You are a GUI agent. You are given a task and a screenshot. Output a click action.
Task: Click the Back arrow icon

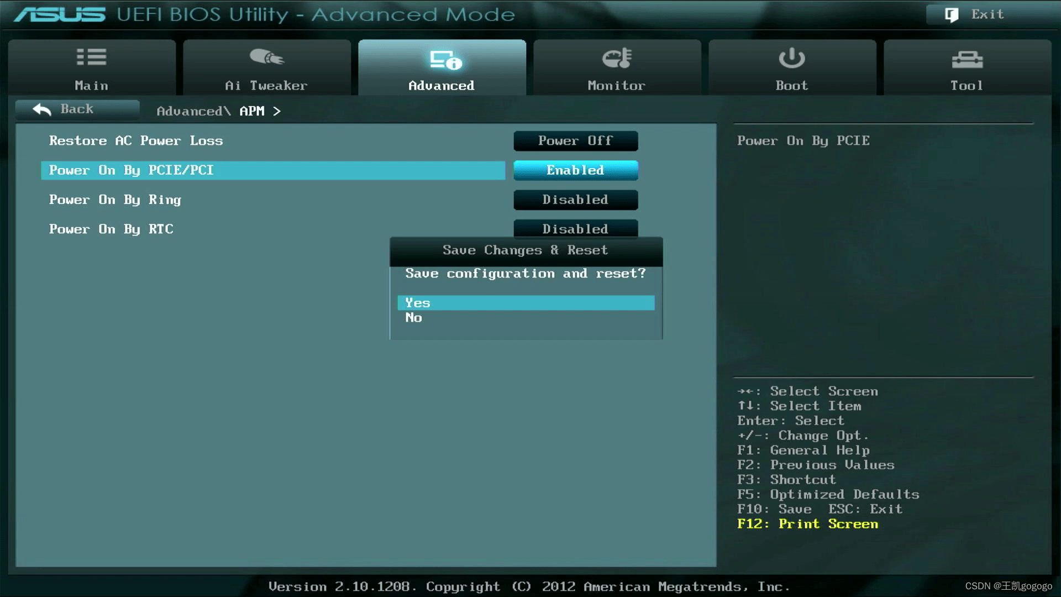click(x=42, y=109)
